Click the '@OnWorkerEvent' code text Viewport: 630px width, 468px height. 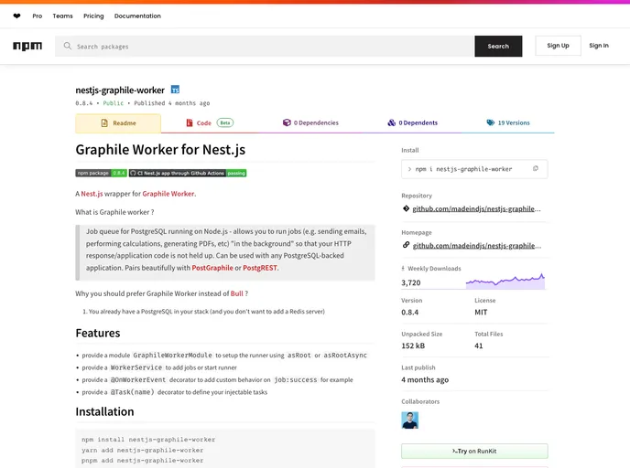click(137, 379)
